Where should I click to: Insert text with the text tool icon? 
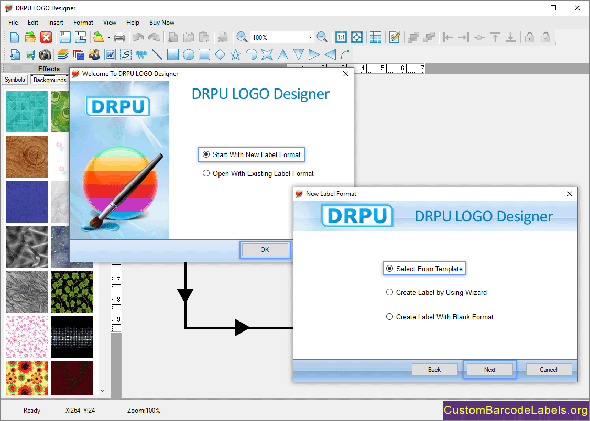(x=14, y=55)
